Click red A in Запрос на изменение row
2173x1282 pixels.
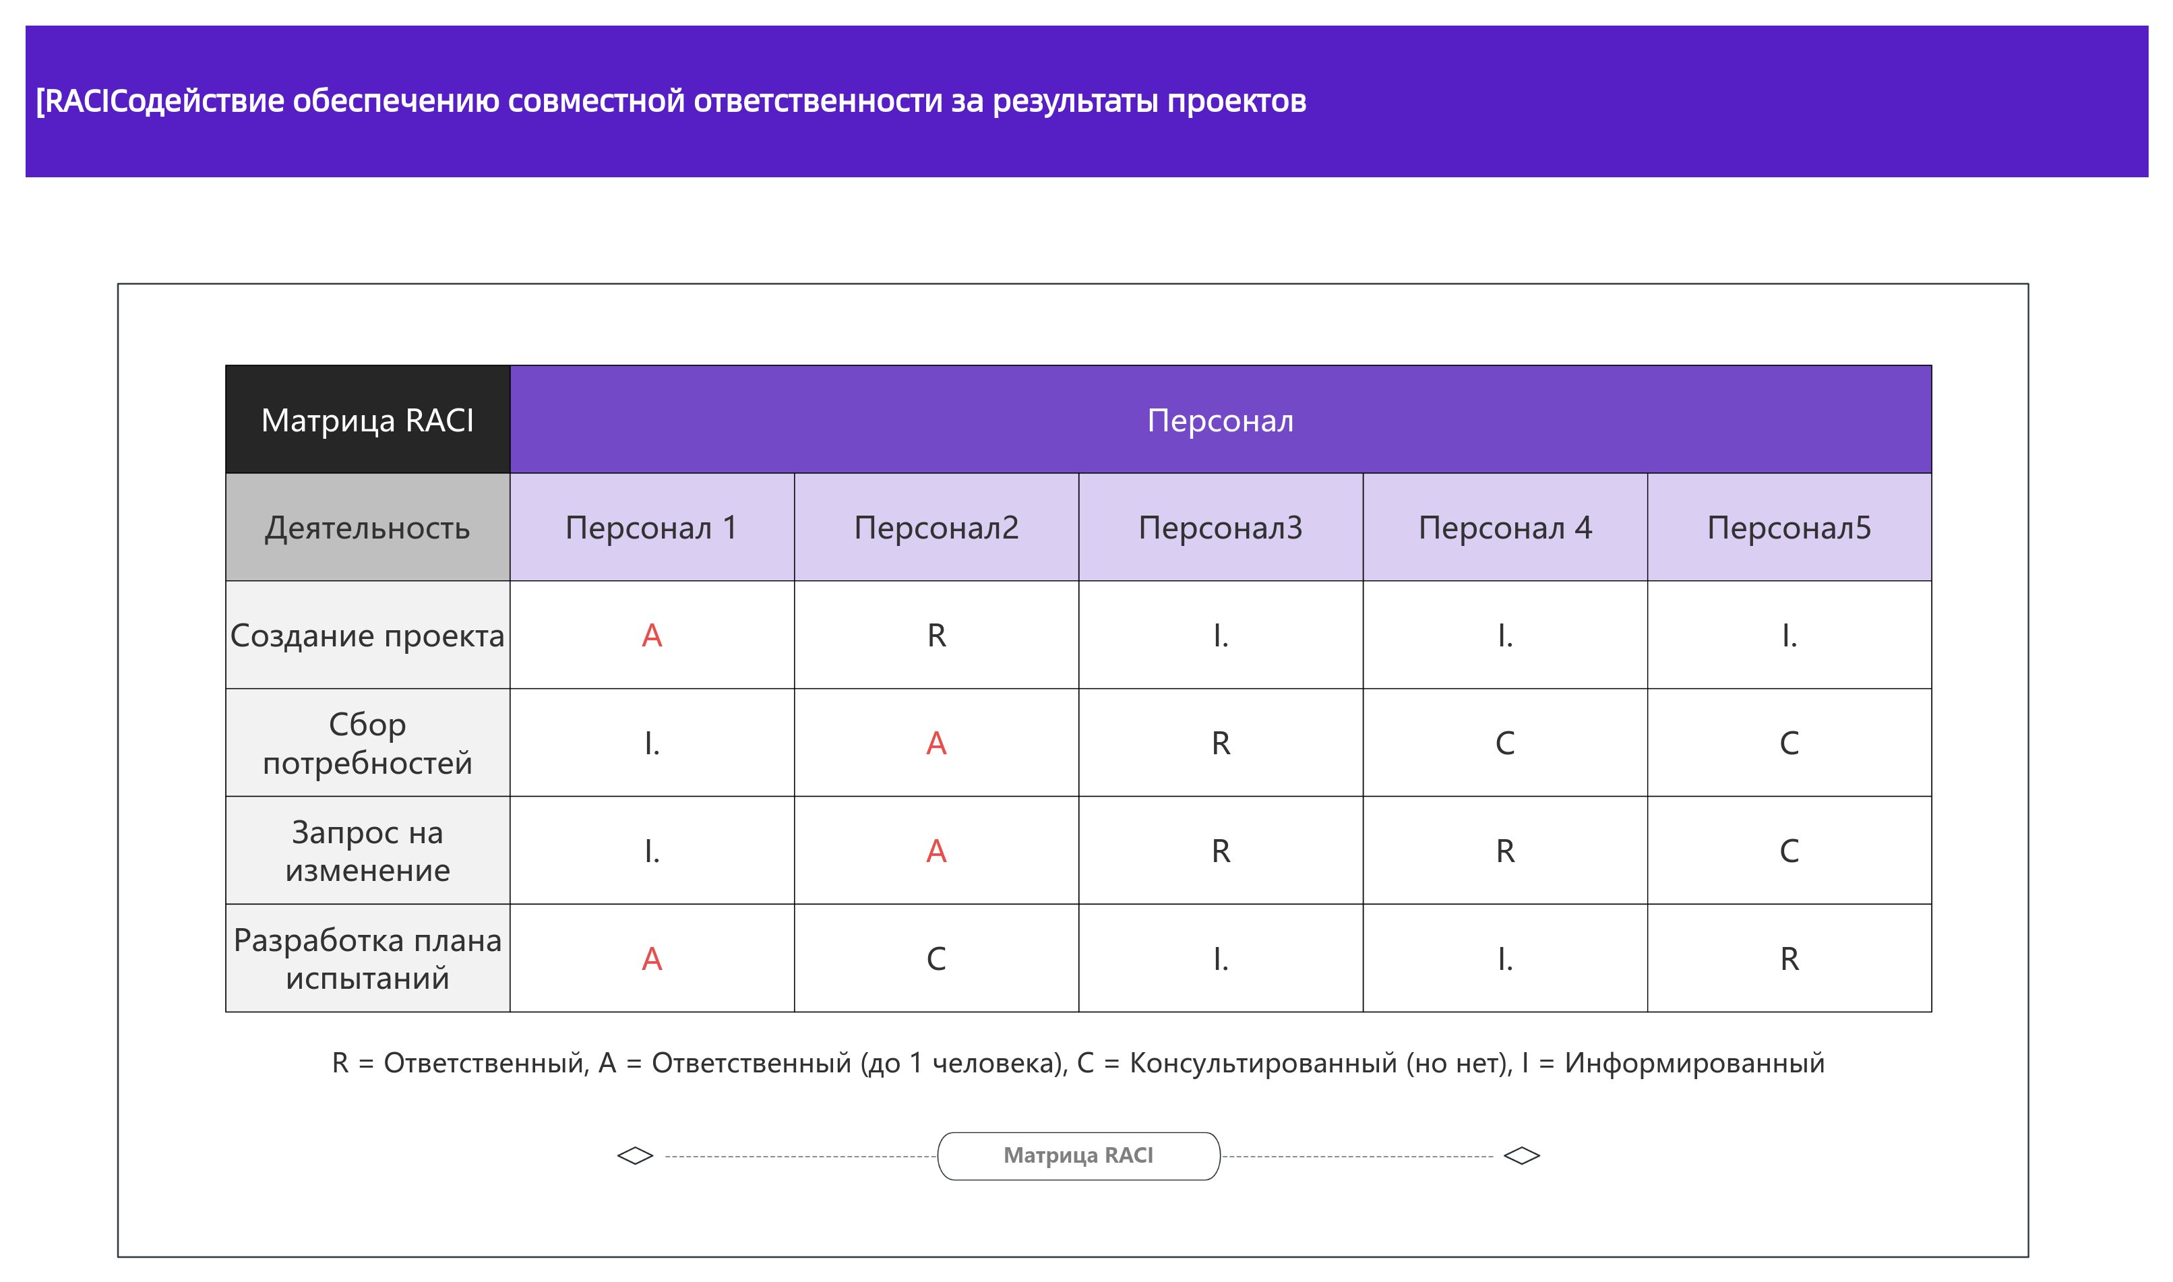pos(936,851)
